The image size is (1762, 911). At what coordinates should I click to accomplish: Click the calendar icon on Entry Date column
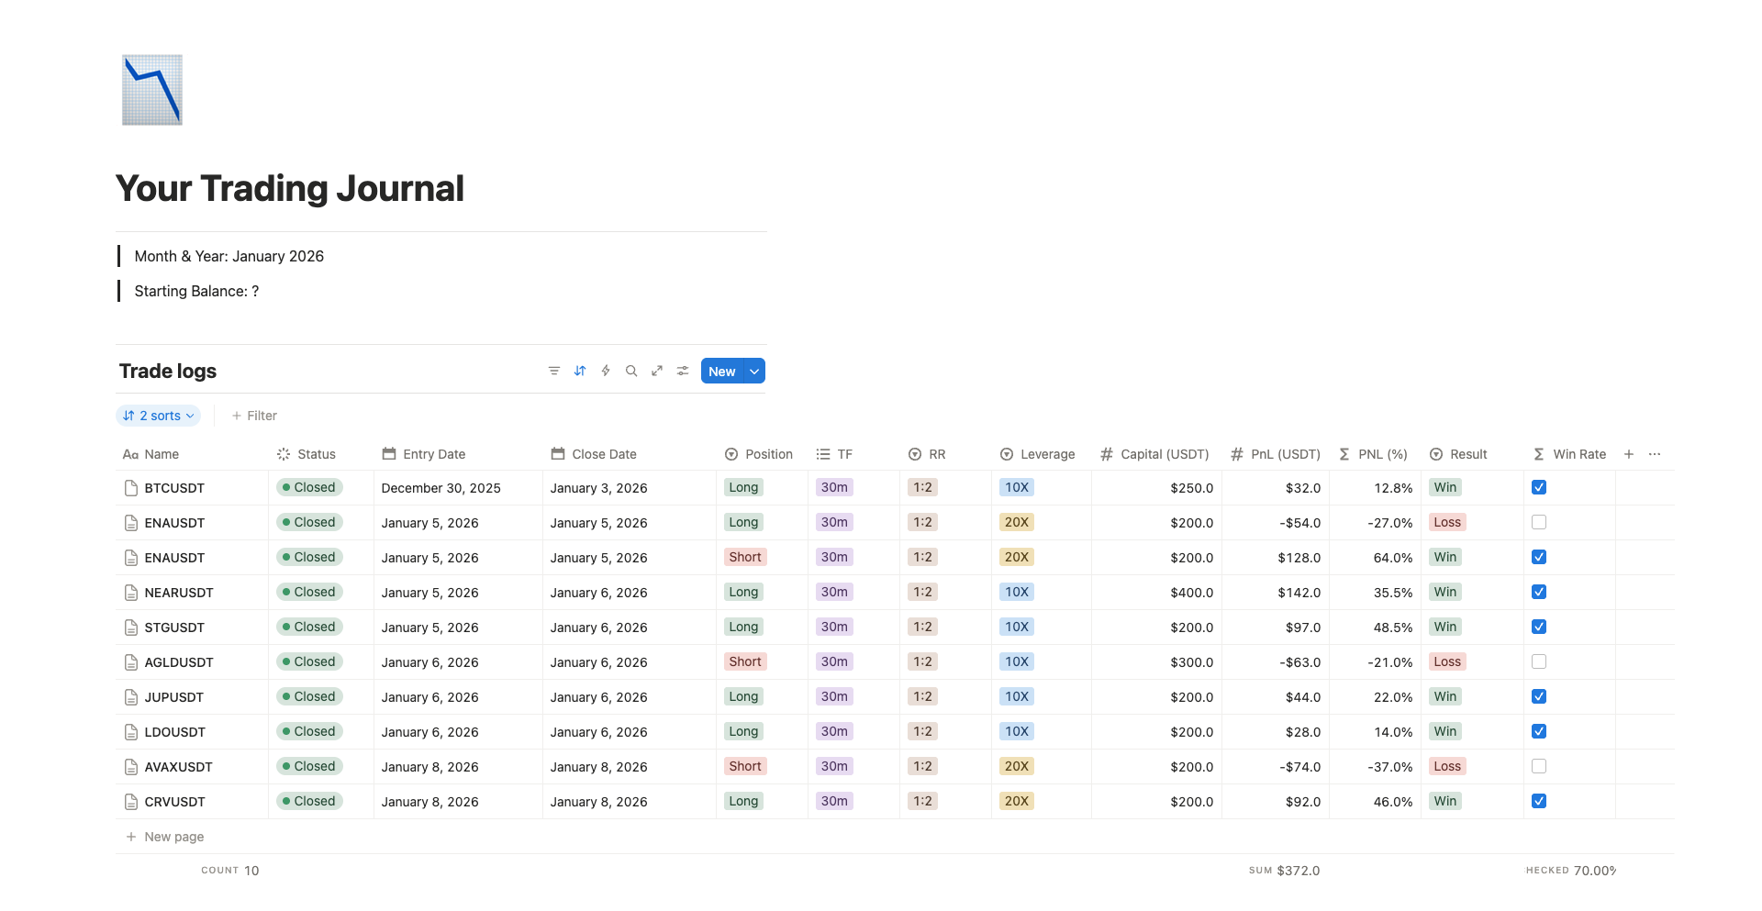tap(389, 454)
